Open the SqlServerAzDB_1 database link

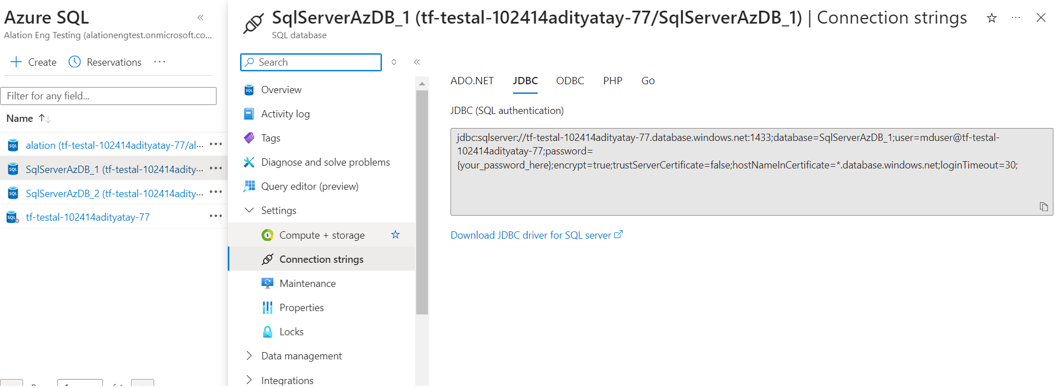(114, 170)
